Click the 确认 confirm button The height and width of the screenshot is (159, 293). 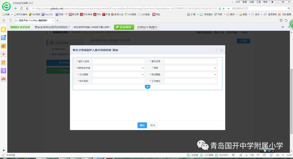[x=142, y=125]
